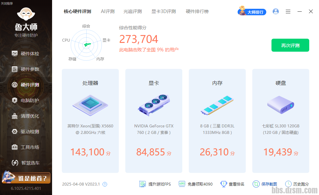The image size is (319, 195).
Task: Open 智慧选车 in the sidebar
Action: 26,163
